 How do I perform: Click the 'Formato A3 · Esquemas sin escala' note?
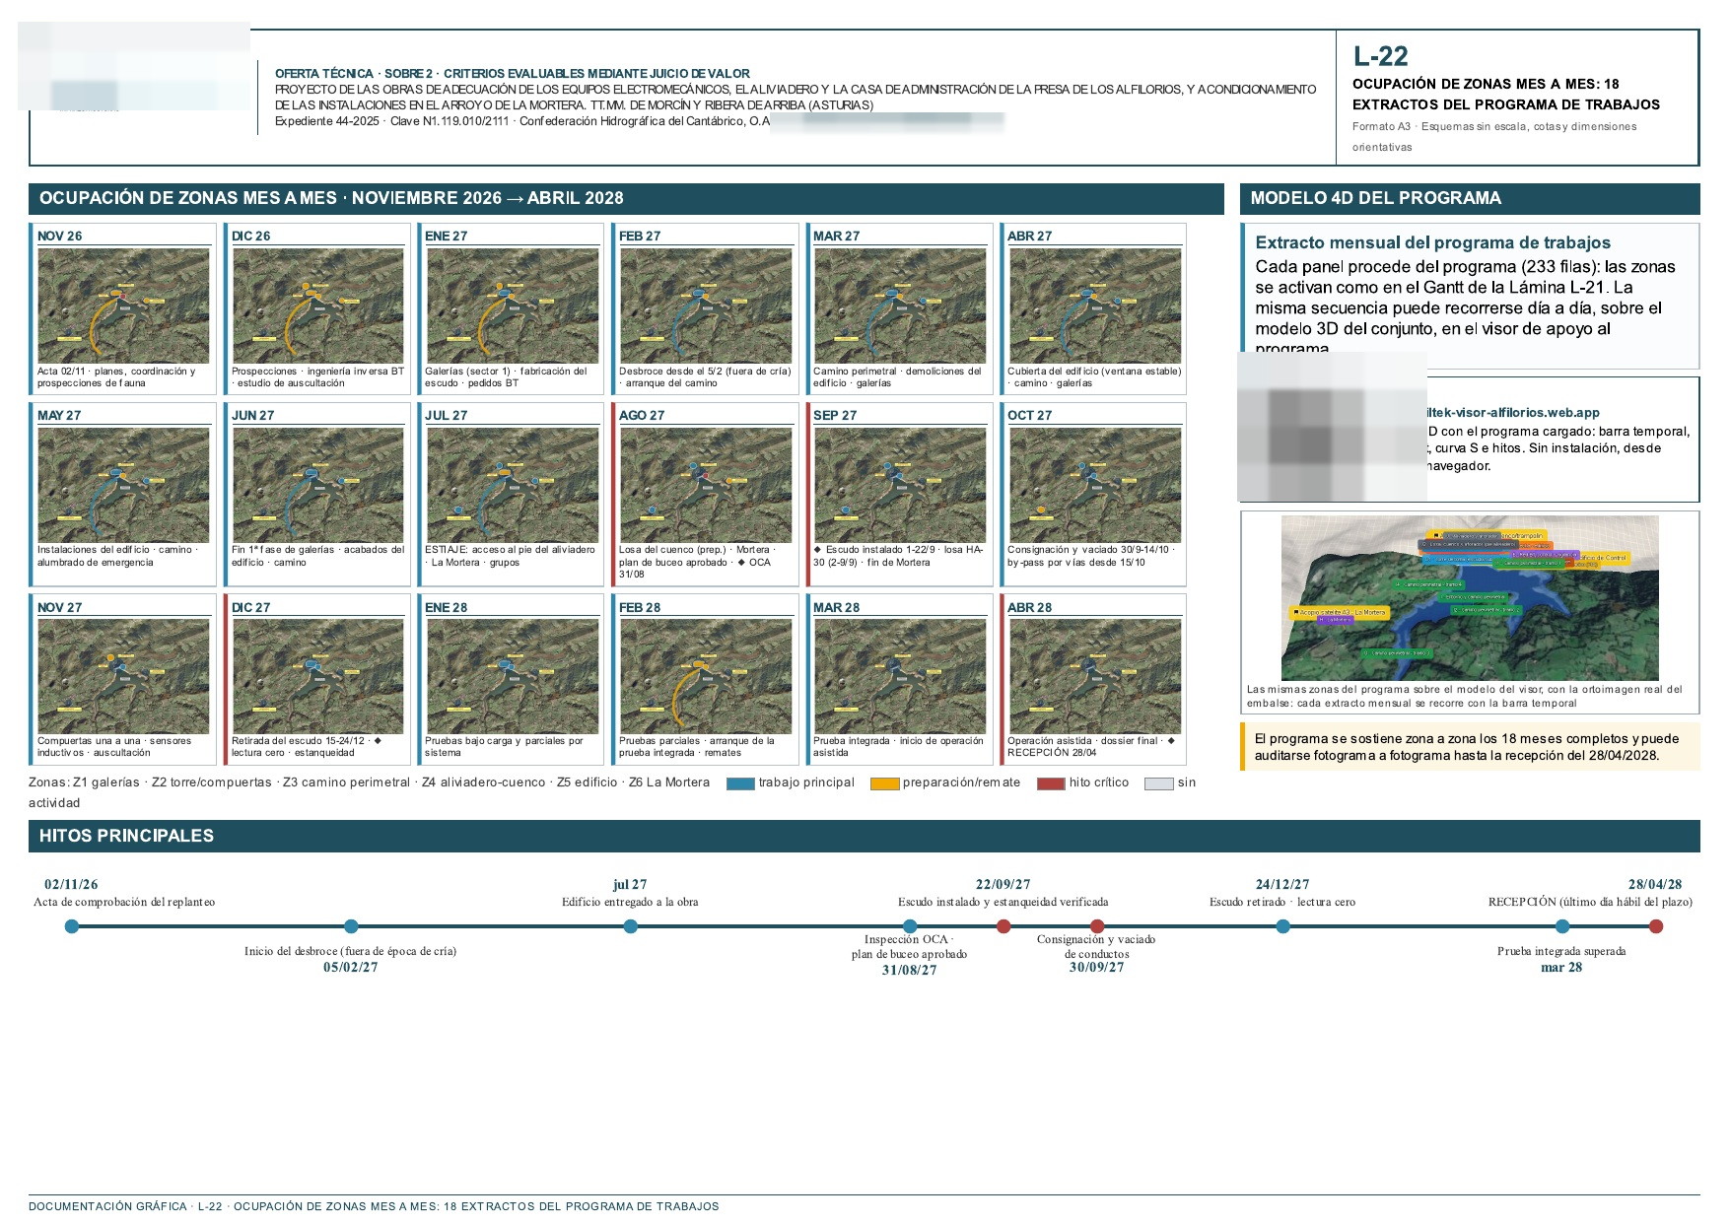coord(1494,137)
